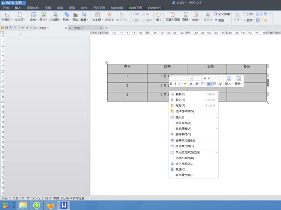This screenshot has height=210, width=281.
Task: Add a new document tab with plus button
Action: point(106,28)
